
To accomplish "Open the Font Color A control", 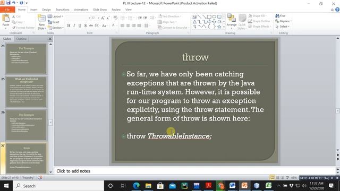I will [113, 25].
